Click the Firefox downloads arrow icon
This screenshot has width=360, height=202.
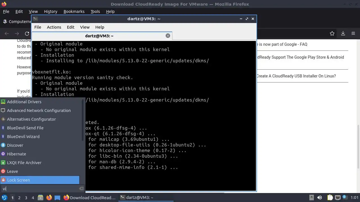(x=343, y=33)
